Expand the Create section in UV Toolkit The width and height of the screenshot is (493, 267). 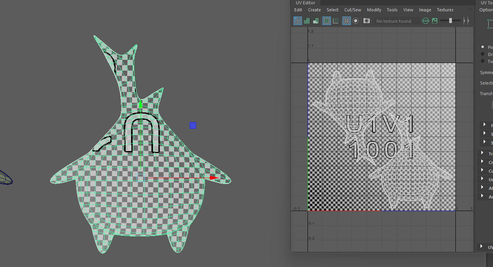484,162
